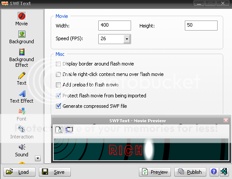Close the Movie Preview window
Viewport: 232px width, 179px height.
pos(225,120)
